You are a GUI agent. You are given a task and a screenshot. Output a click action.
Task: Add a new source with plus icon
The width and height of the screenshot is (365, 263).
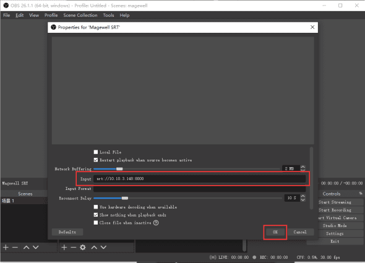[x=64, y=247]
